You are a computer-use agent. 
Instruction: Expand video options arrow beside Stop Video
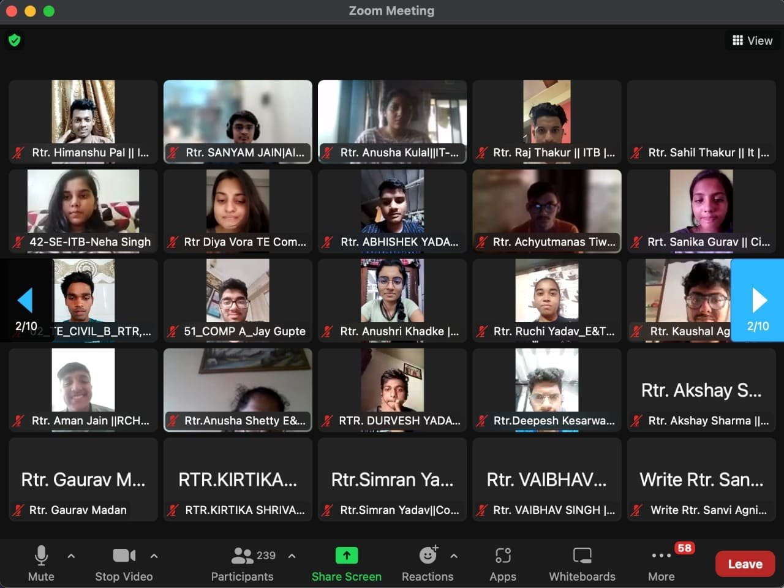154,556
